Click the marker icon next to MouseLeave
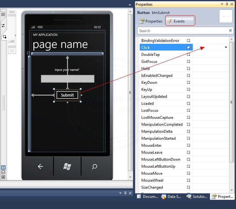236x209 pixels. point(188,152)
